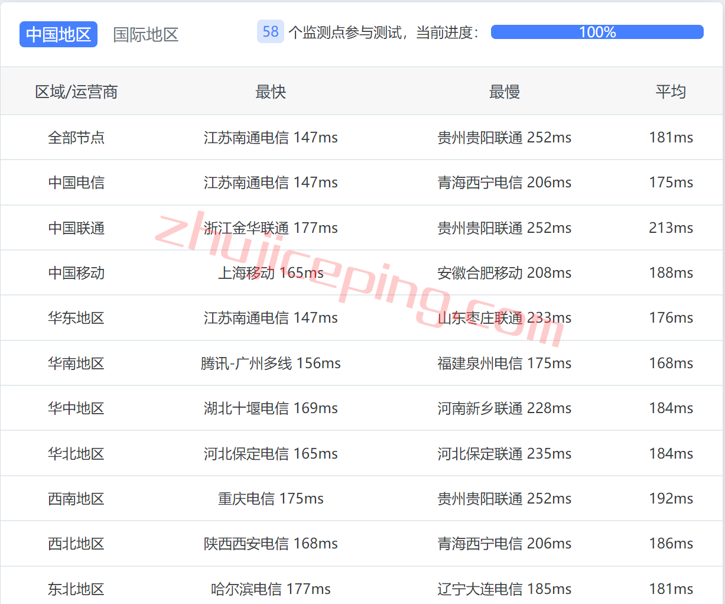Click 上海移动 165ms cell
The width and height of the screenshot is (725, 604).
271,273
